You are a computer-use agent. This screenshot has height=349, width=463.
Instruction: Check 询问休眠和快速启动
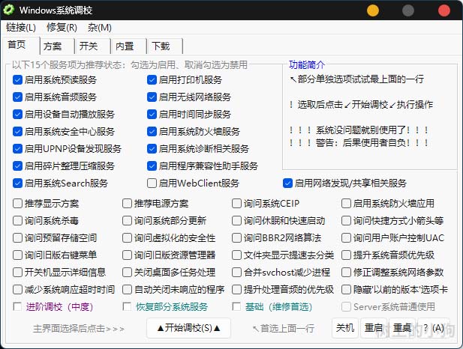tap(236, 220)
